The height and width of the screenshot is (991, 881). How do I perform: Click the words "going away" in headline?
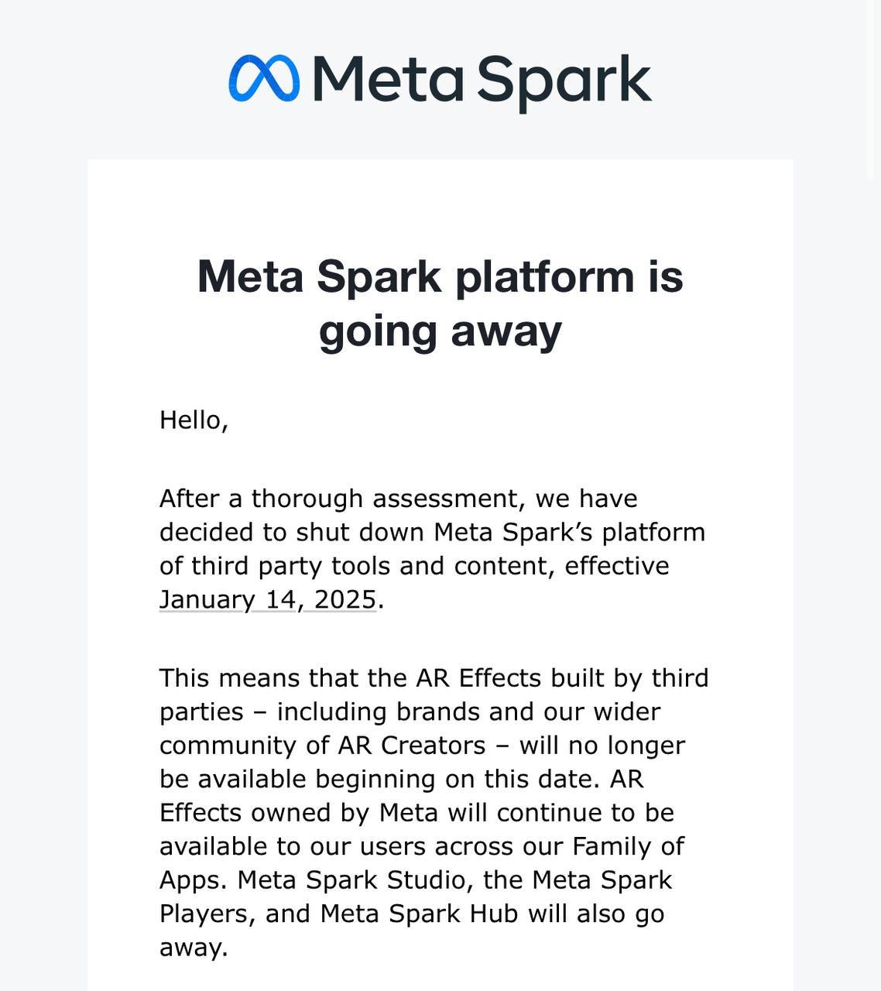(x=440, y=331)
